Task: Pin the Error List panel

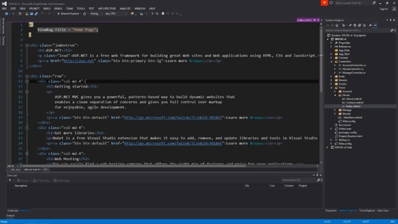Action: point(317,175)
